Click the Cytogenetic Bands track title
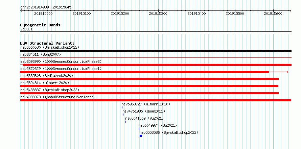This screenshot has height=149, width=301. coord(40,25)
